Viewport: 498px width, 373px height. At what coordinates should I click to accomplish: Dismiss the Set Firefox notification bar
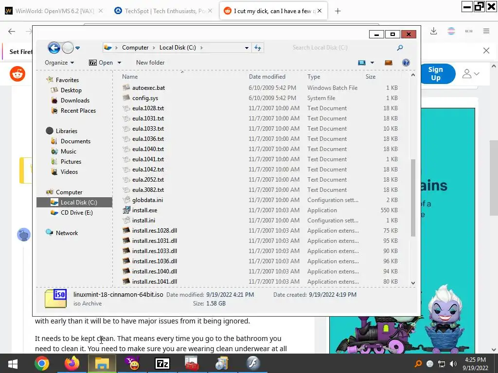[486, 51]
